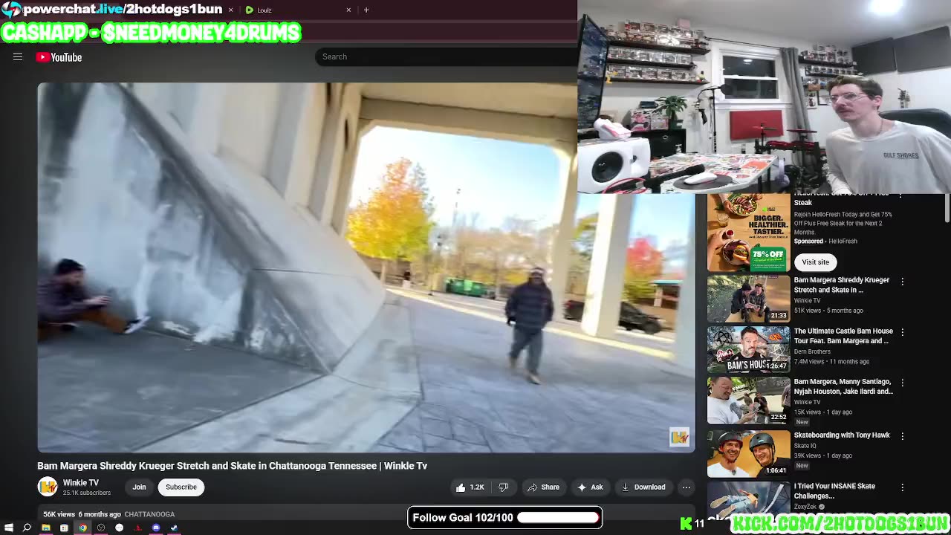Screen dimensions: 951x535
Task: Click the CHATTANOOGA location tag
Action: (149, 514)
